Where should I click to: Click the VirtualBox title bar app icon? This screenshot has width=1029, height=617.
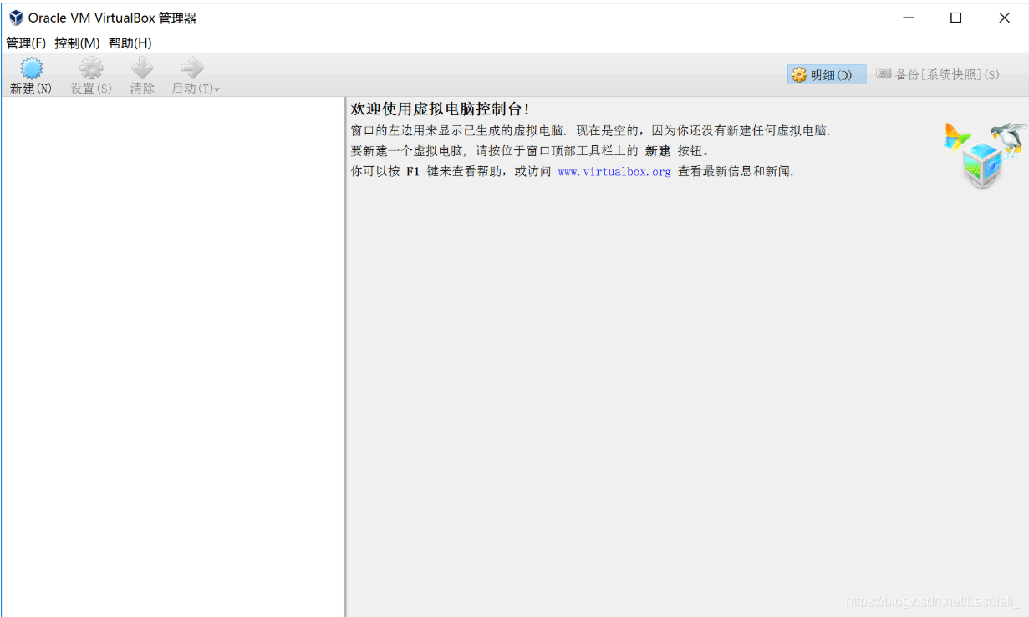point(16,18)
